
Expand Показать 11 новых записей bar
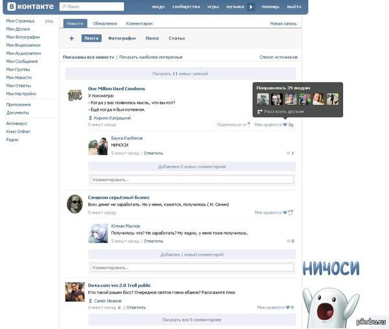180,74
